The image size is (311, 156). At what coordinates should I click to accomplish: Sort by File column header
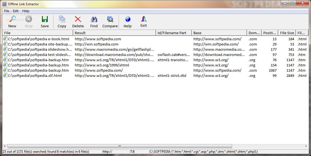(x=38, y=33)
